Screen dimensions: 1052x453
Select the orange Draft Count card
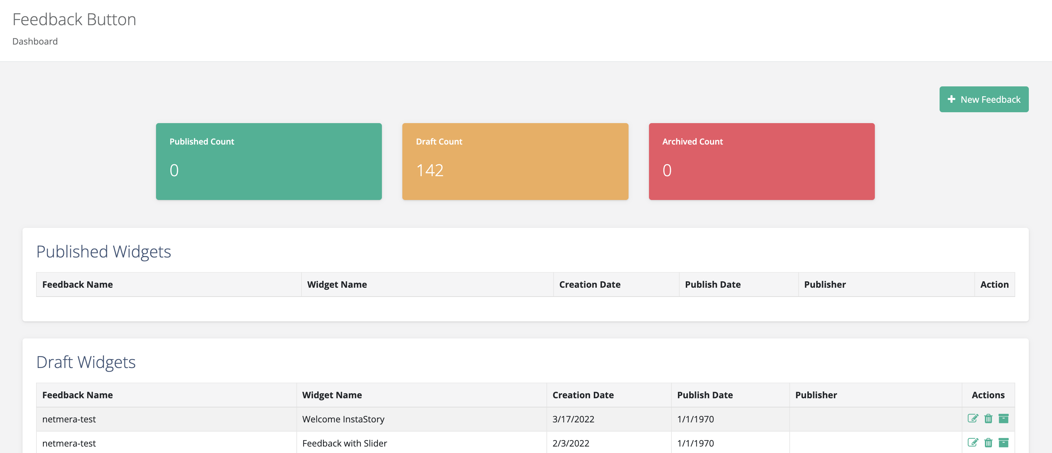click(515, 161)
